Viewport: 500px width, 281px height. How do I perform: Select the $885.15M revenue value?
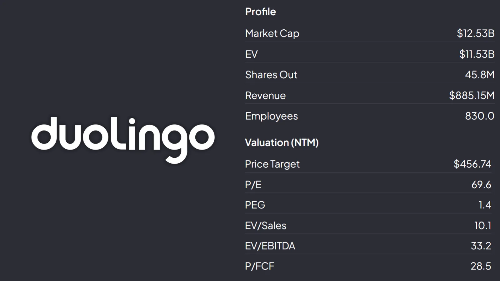(472, 95)
